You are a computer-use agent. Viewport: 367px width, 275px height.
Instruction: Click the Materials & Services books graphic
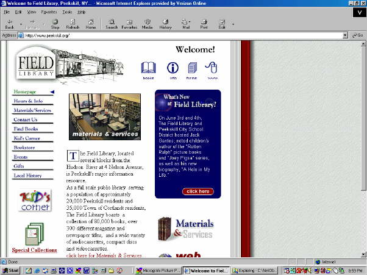tap(186, 229)
